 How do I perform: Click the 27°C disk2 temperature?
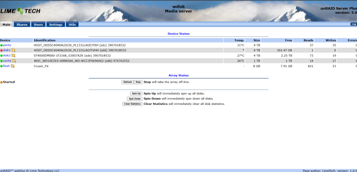(x=241, y=56)
